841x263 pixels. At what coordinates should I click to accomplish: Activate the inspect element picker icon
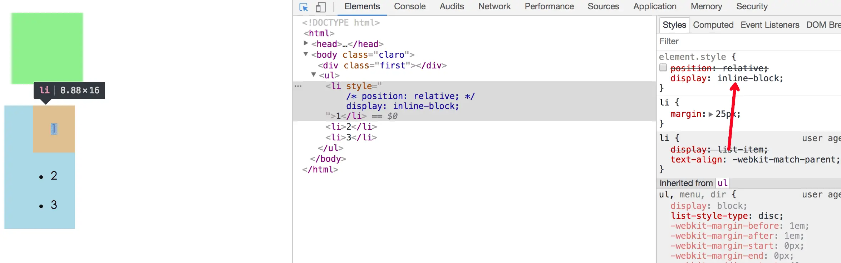[x=304, y=7]
